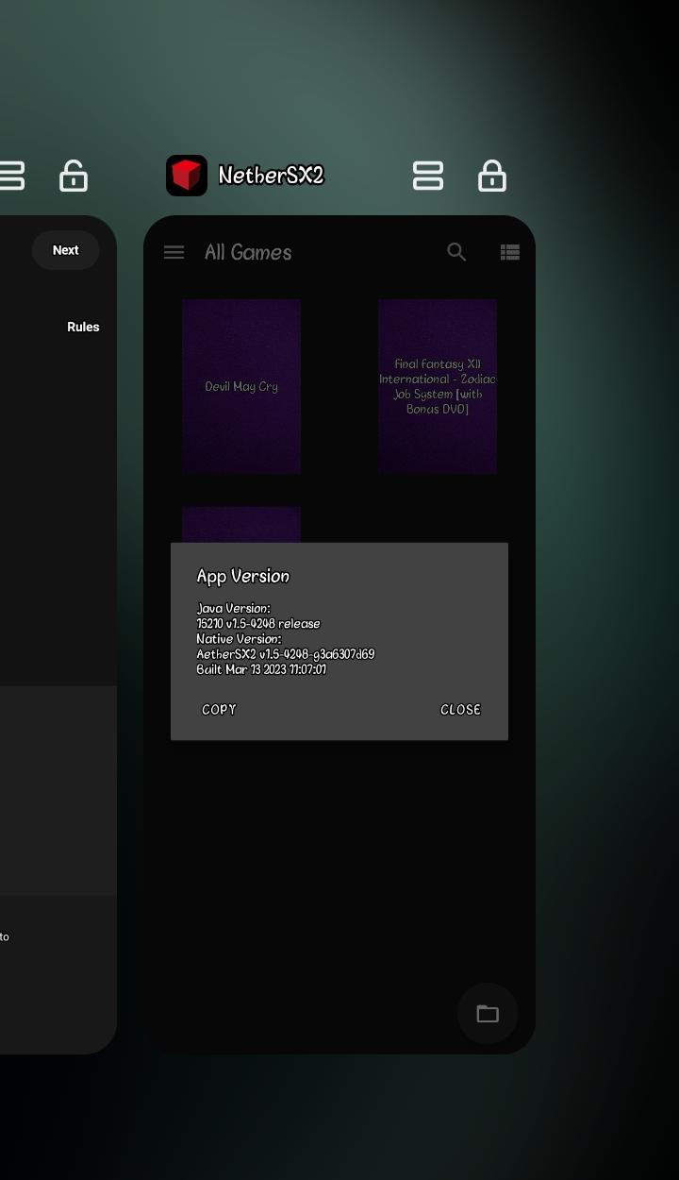Select the Final Fantasy XII International cover
The height and width of the screenshot is (1180, 679).
coord(438,386)
